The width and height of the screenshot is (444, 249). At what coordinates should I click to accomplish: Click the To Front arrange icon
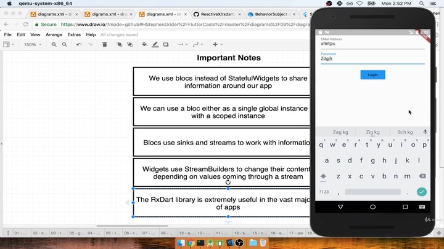(x=119, y=44)
